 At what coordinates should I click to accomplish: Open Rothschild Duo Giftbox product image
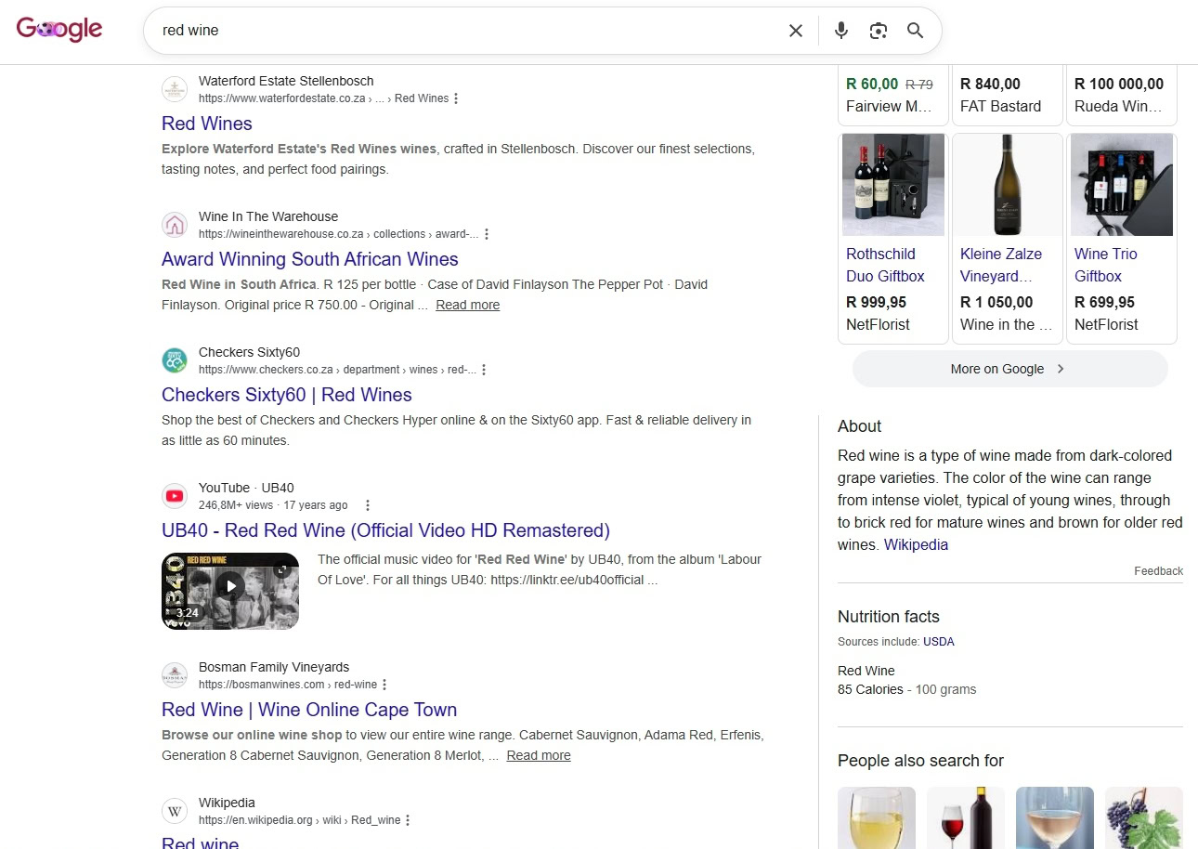(893, 185)
